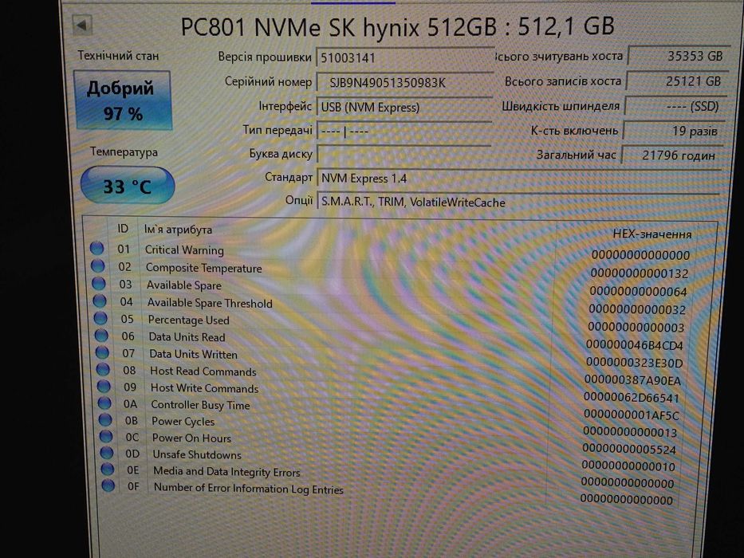Click hex value 00000000000132

pyautogui.click(x=639, y=273)
